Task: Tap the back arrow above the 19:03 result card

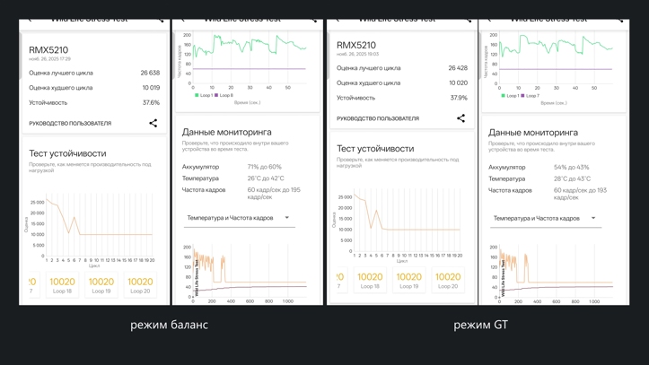Action: coord(338,20)
